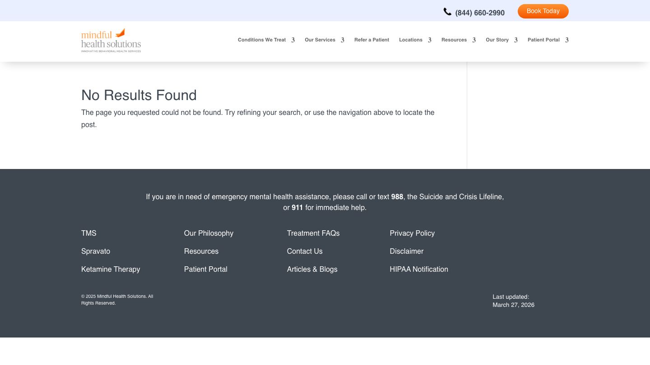Open Articles & Blogs footer link
650x365 pixels.
click(312, 269)
